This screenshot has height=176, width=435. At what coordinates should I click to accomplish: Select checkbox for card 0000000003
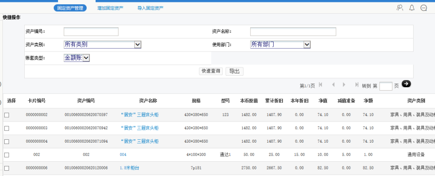pyautogui.click(x=7, y=128)
